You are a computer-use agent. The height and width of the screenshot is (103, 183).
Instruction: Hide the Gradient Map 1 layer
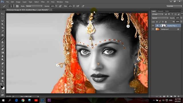coord(153,25)
